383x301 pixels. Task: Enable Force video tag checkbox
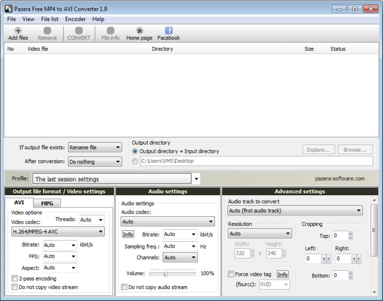[231, 274]
